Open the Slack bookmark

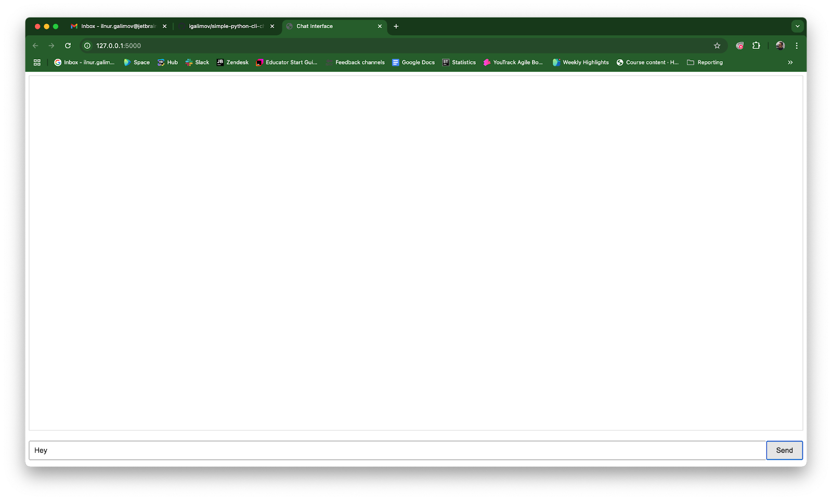(x=197, y=62)
